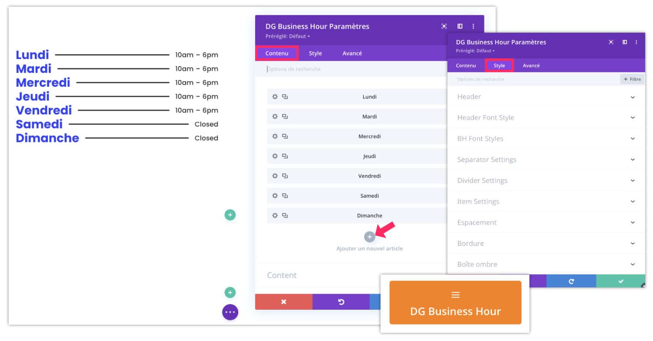Click red discard X in back window
This screenshot has width=653, height=341.
coord(284,302)
